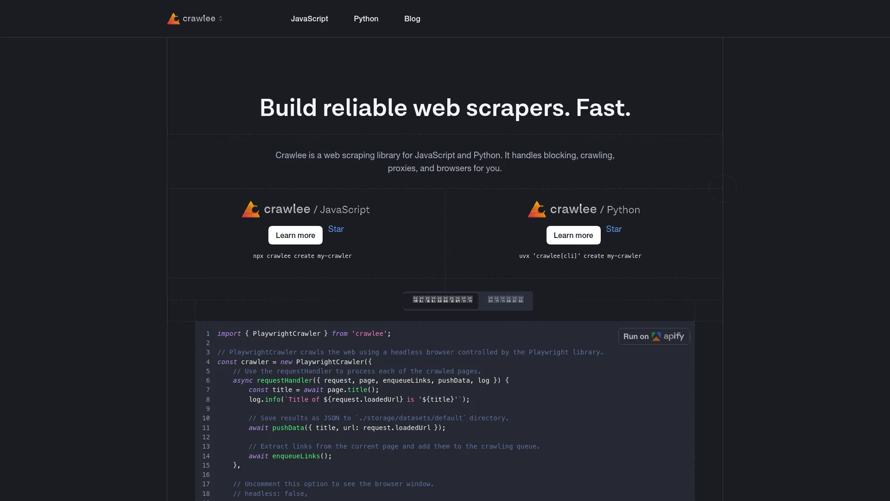
Task: Click Learn more under crawlee / JavaScript
Action: coord(295,235)
